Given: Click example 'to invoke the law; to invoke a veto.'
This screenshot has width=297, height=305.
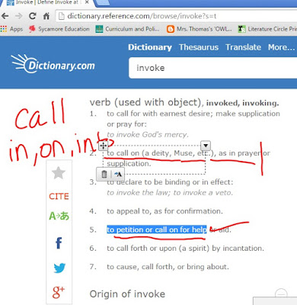Looking at the screenshot, I should coord(170,193).
